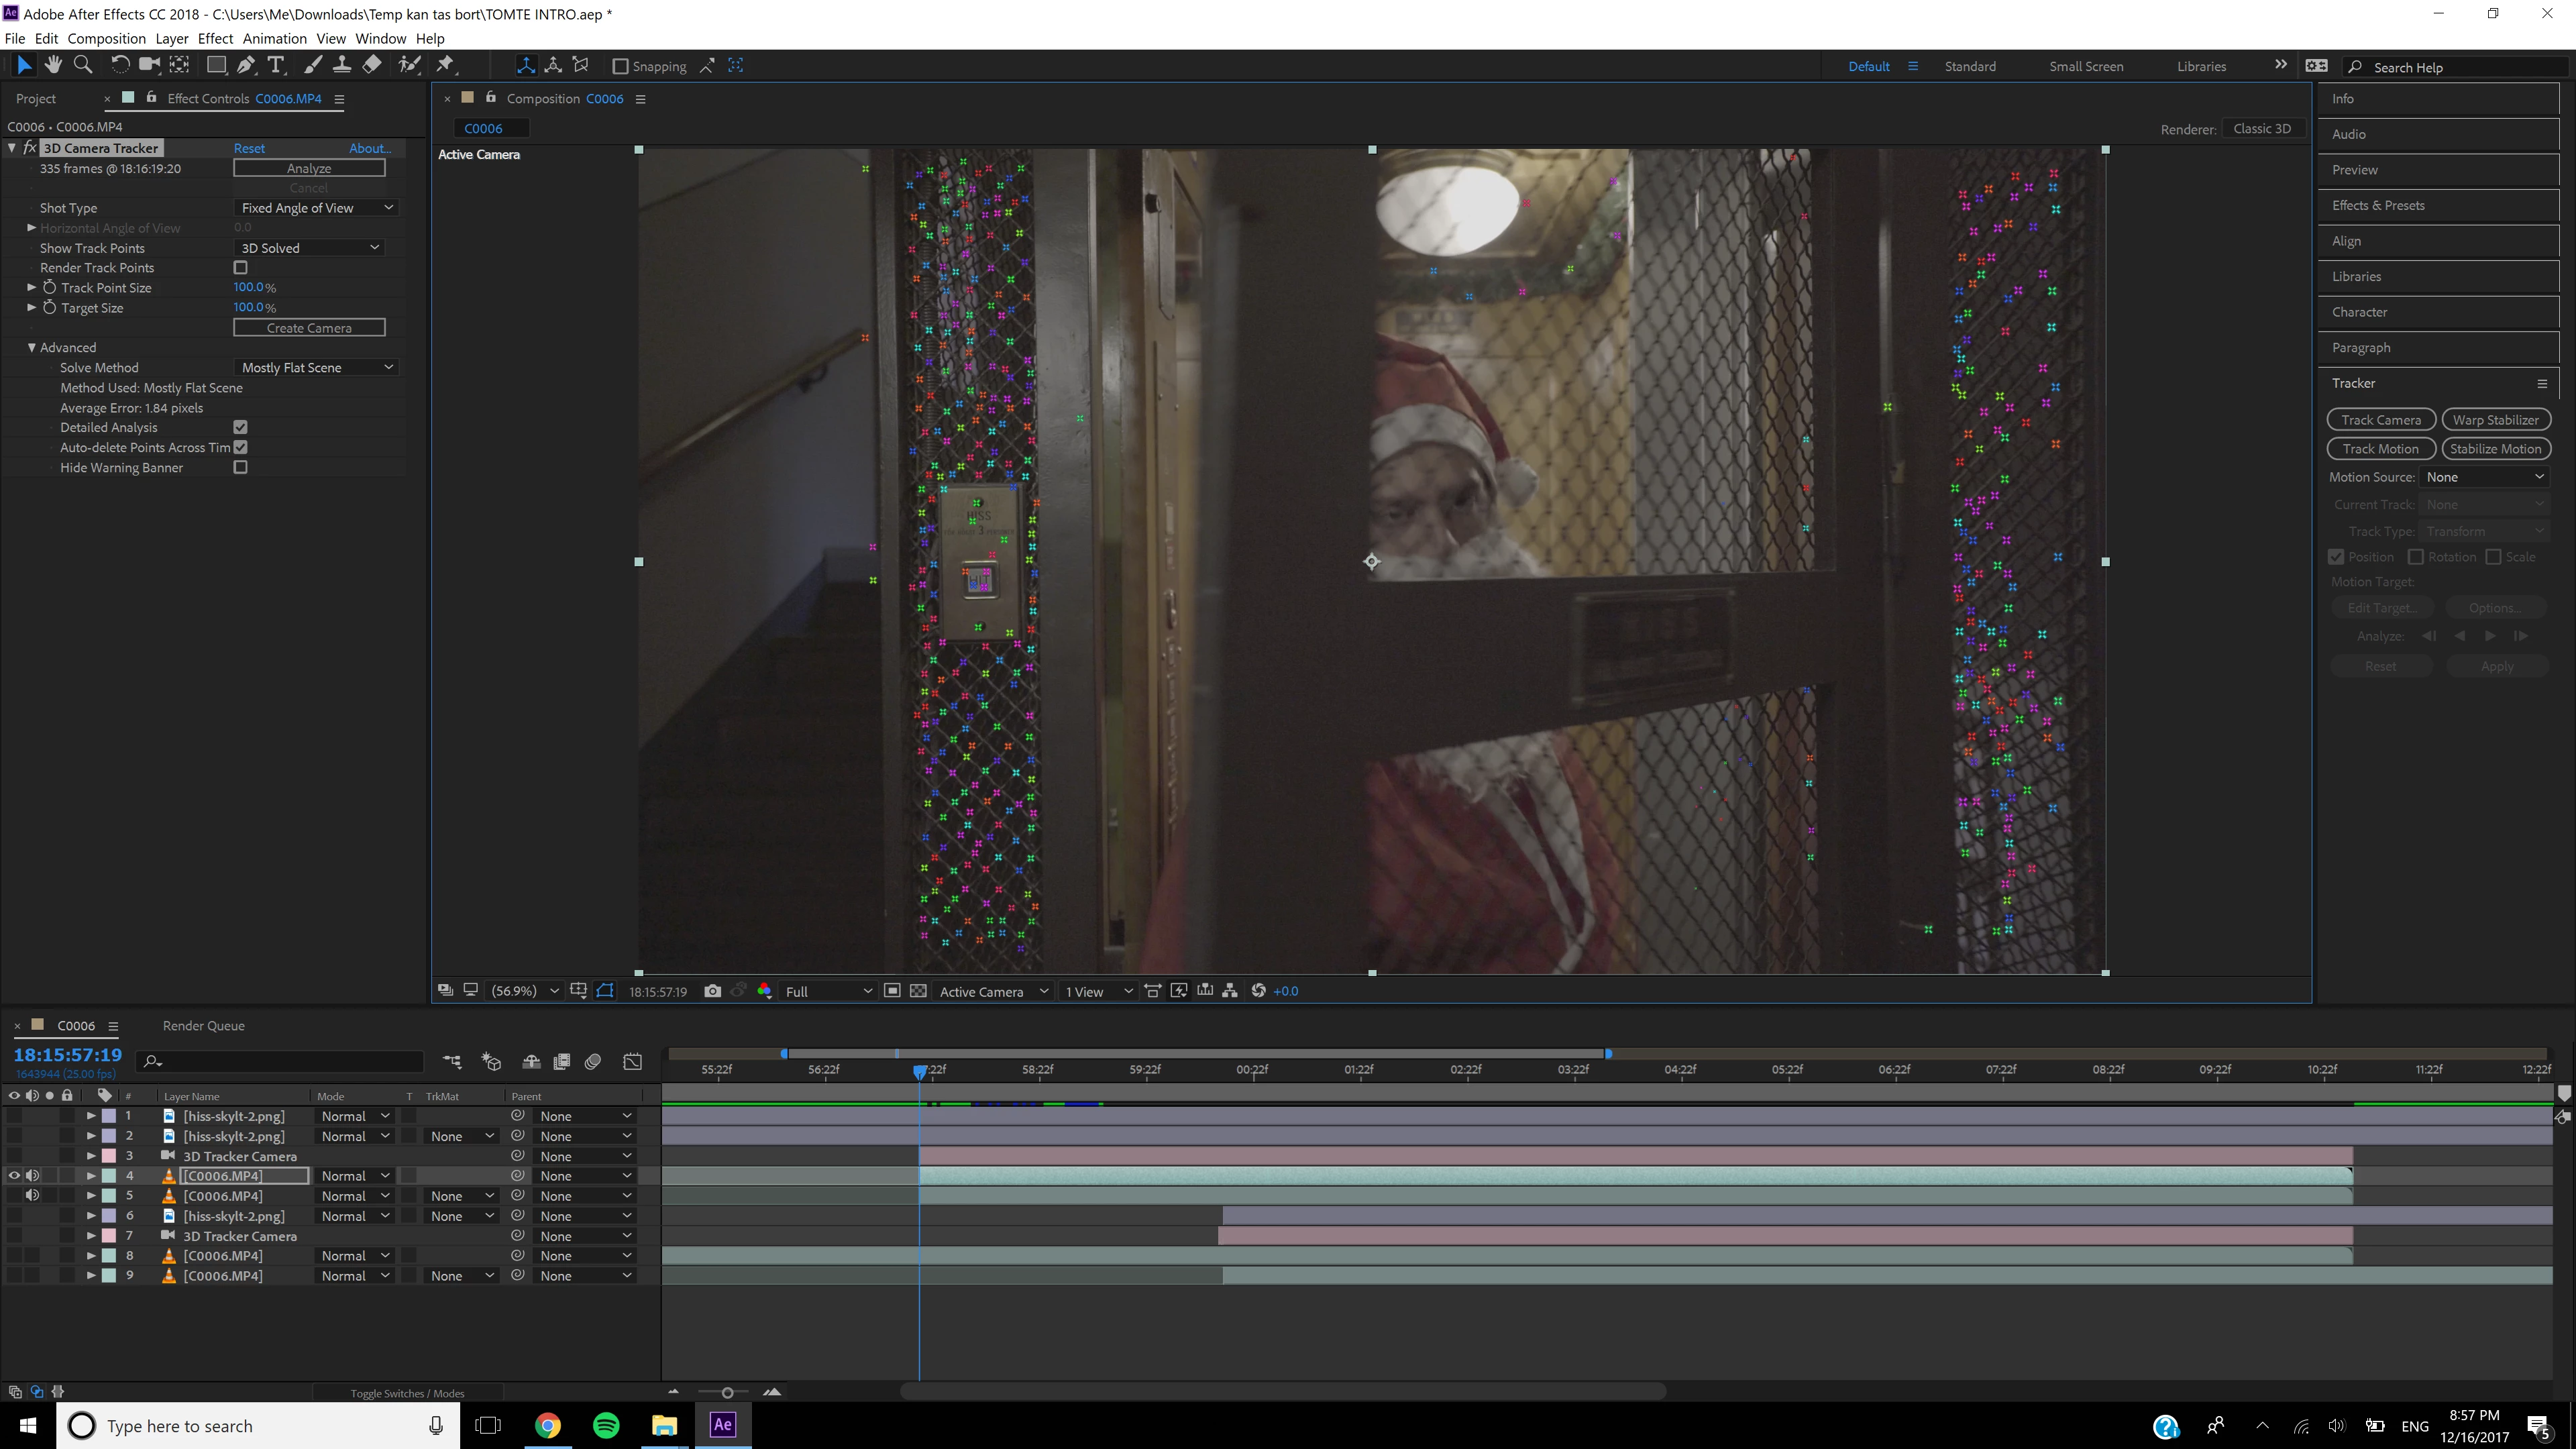2576x1449 pixels.
Task: Select the Zoom tool in the toolbar
Action: coord(83,65)
